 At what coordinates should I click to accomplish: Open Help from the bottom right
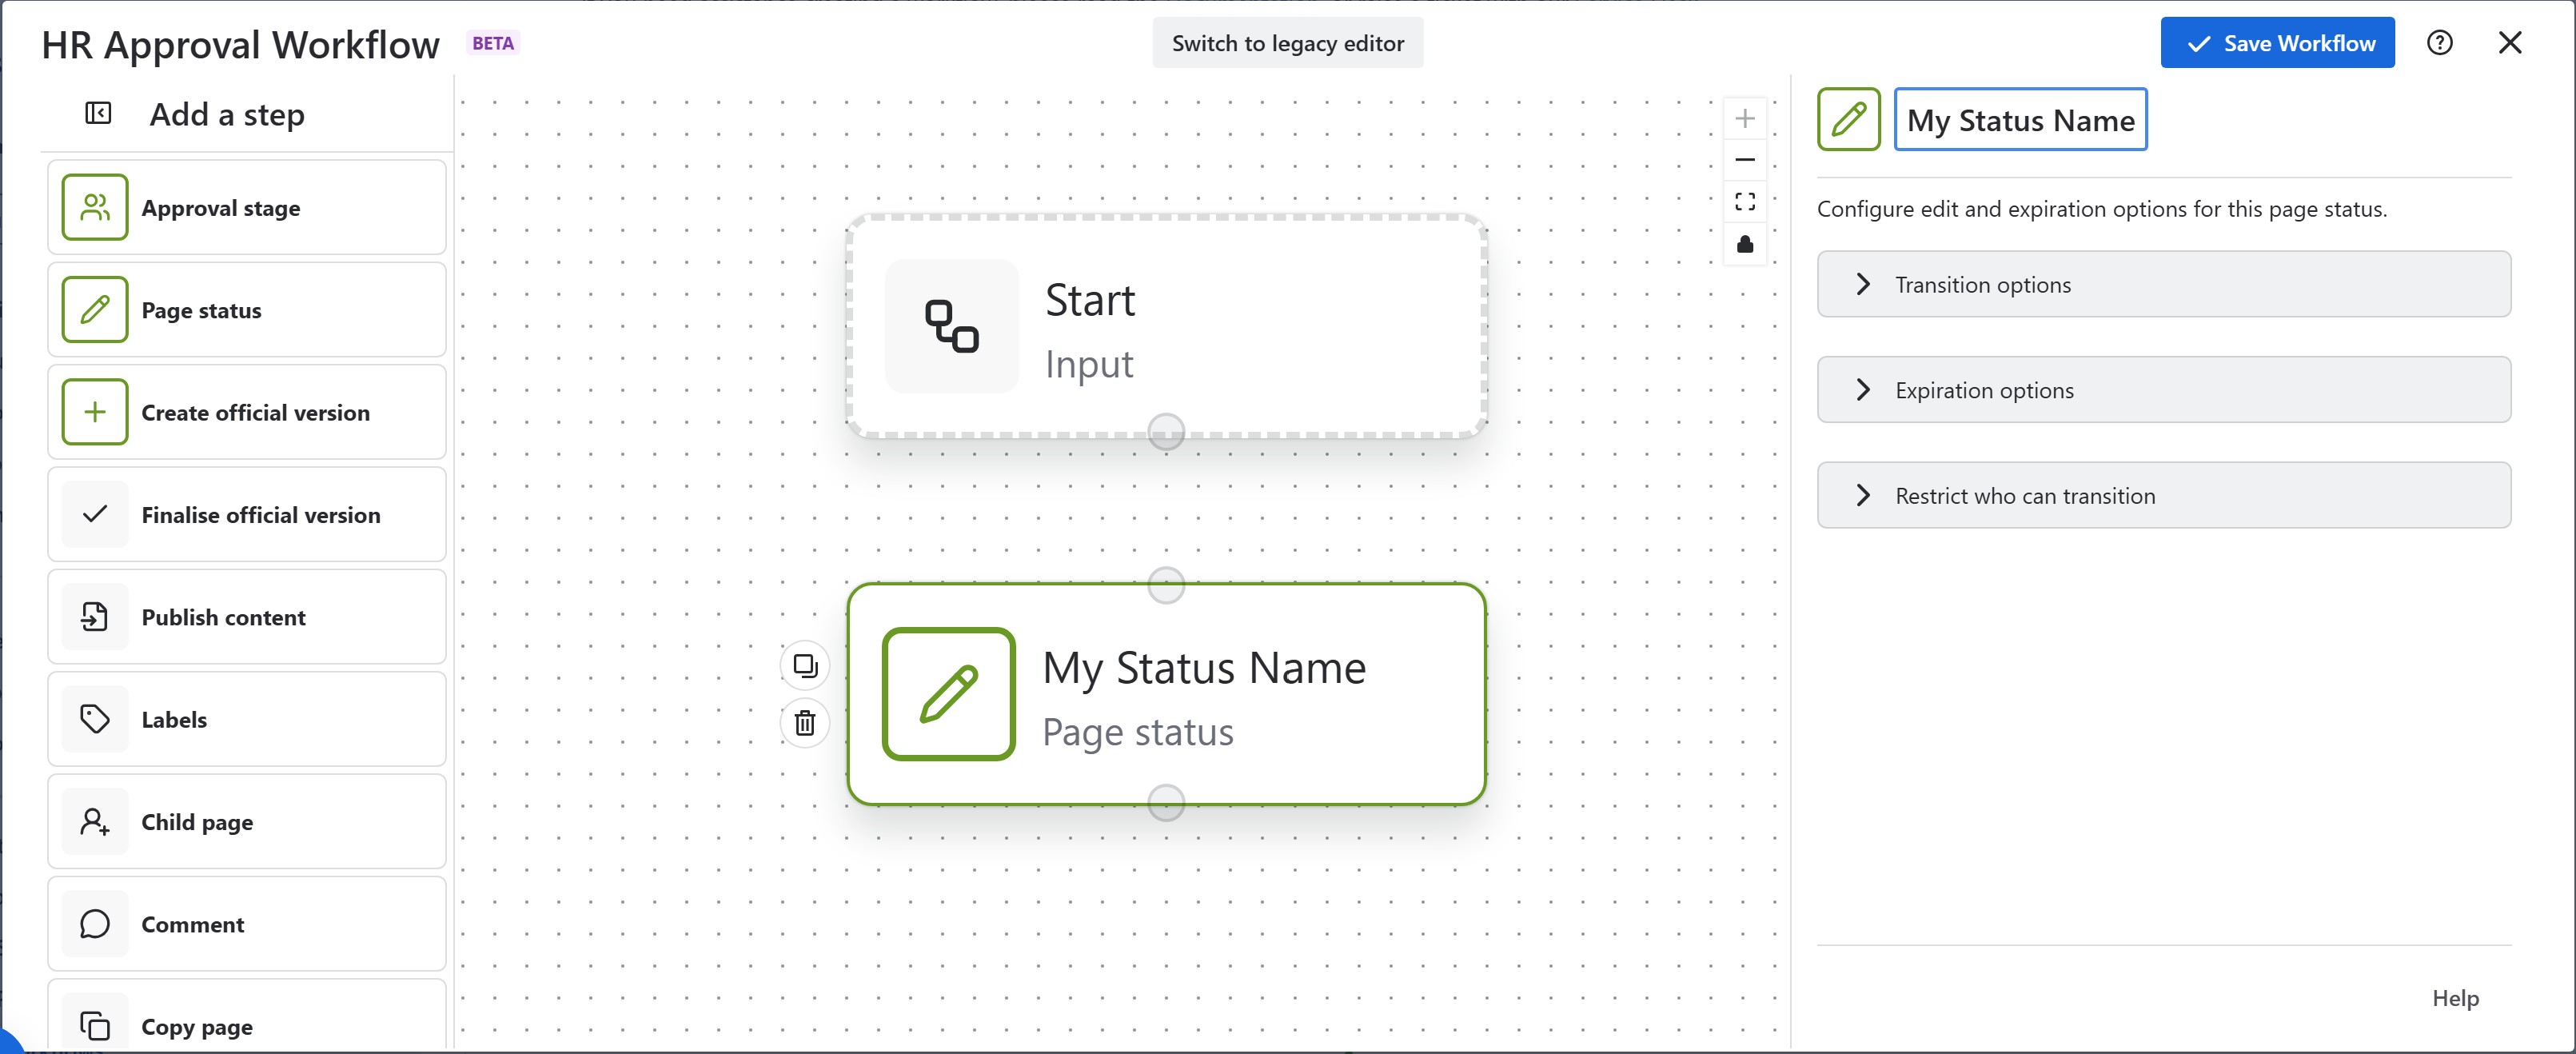(2456, 997)
